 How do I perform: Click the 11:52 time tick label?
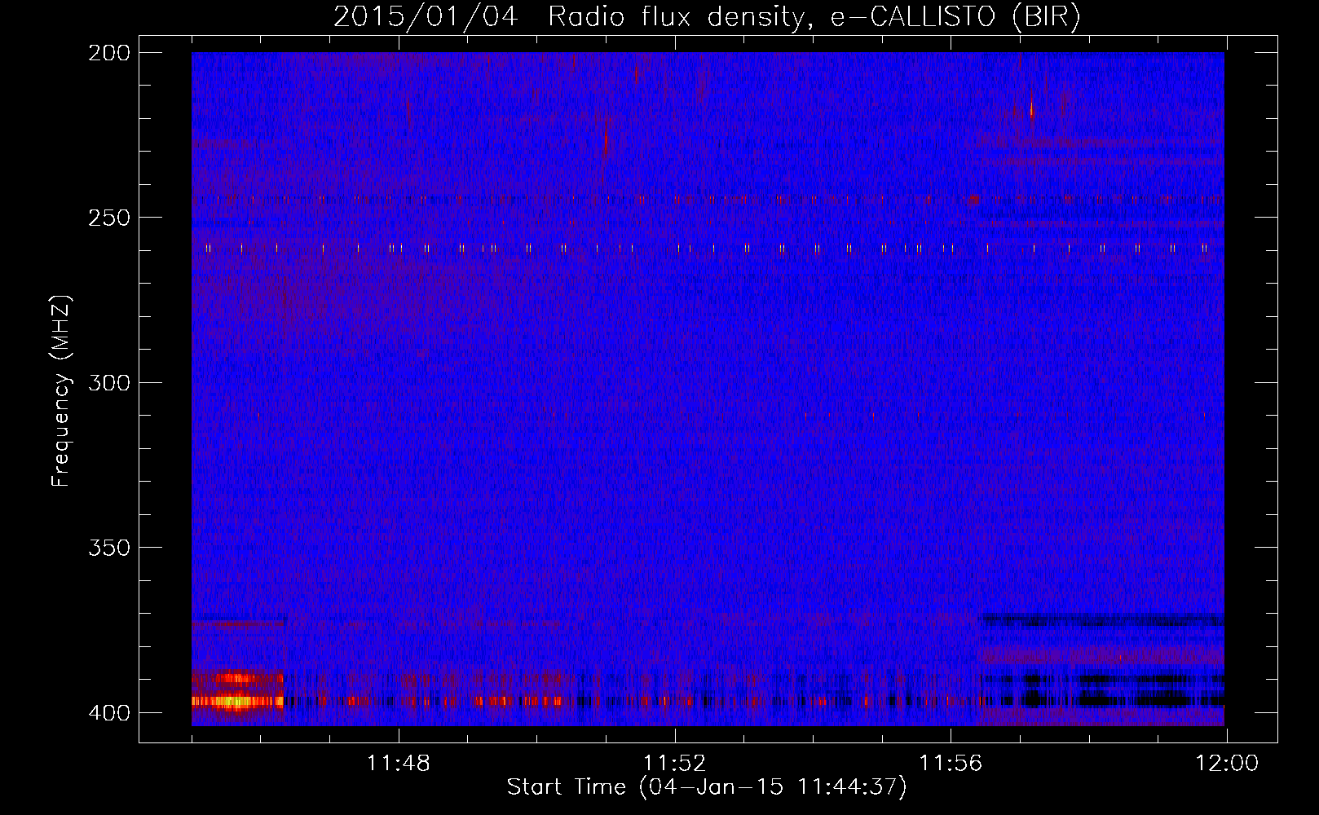coord(674,764)
